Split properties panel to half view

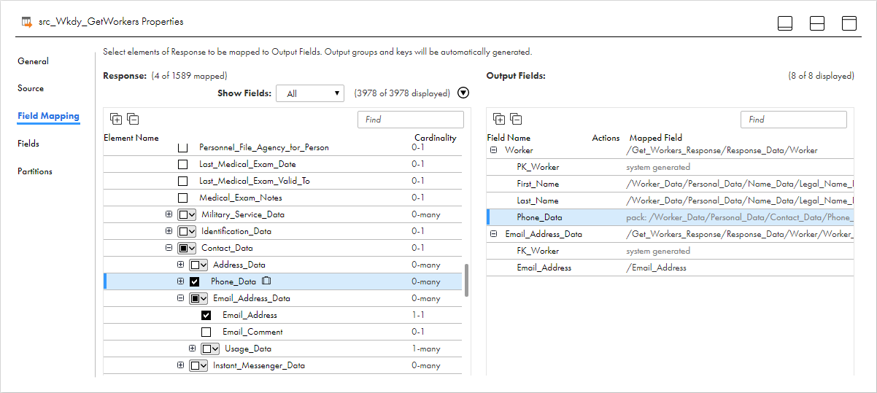(817, 23)
